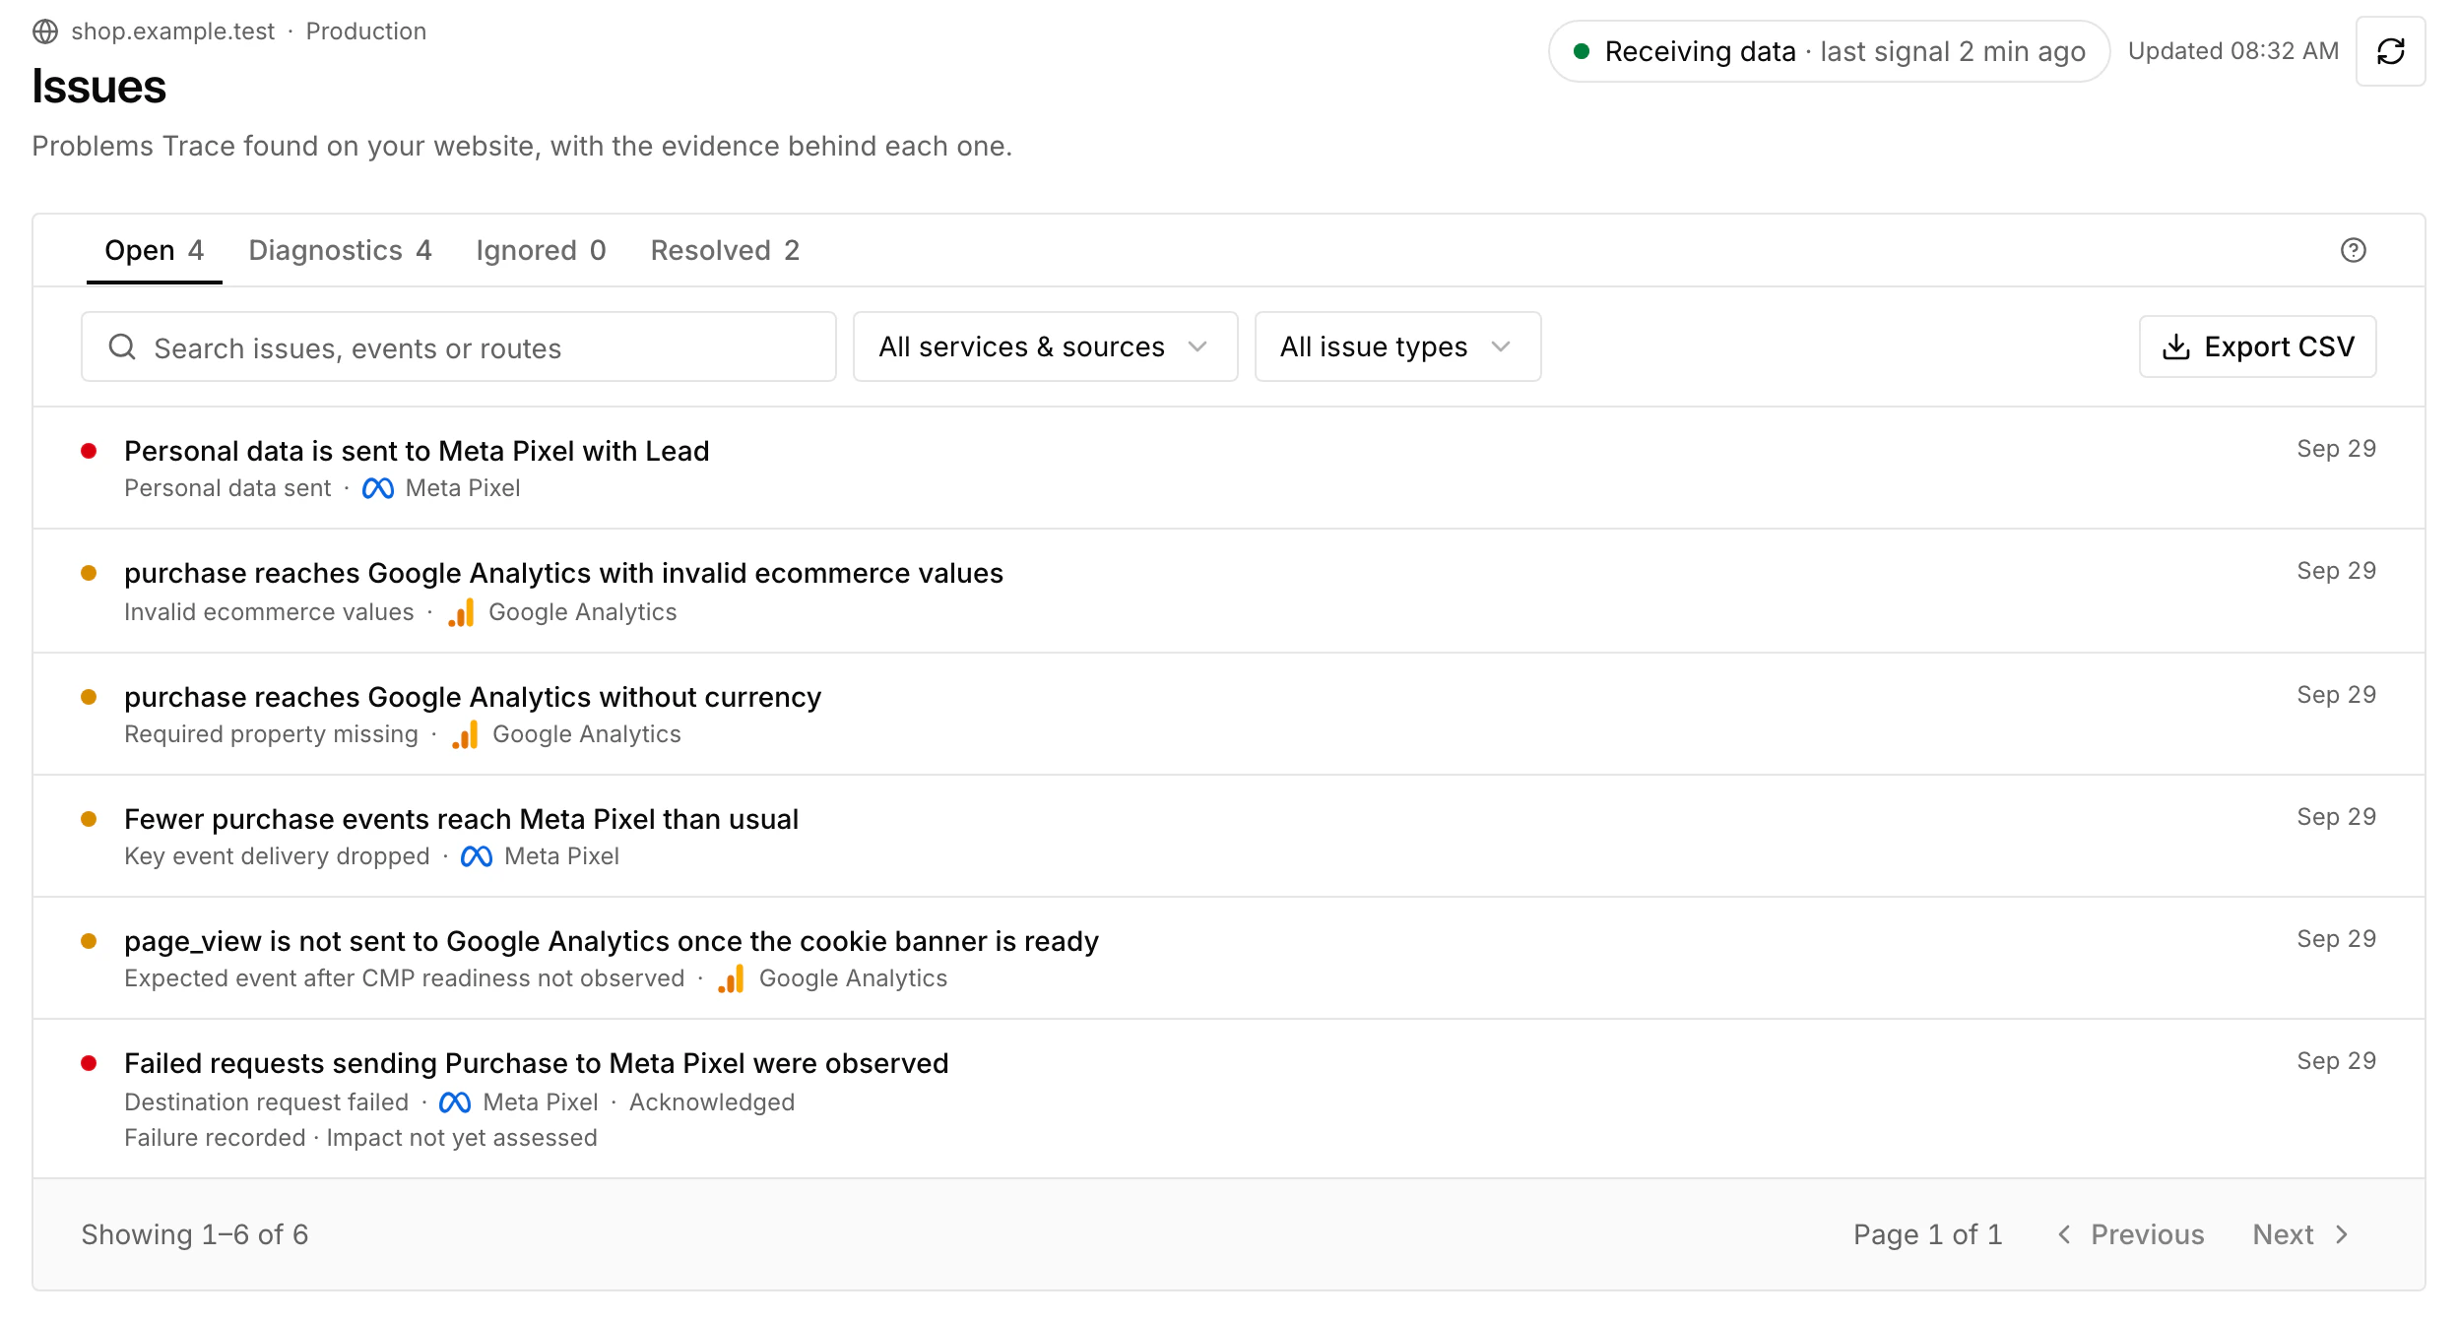Click the refresh data icon button
The height and width of the screenshot is (1321, 2458).
(2390, 51)
